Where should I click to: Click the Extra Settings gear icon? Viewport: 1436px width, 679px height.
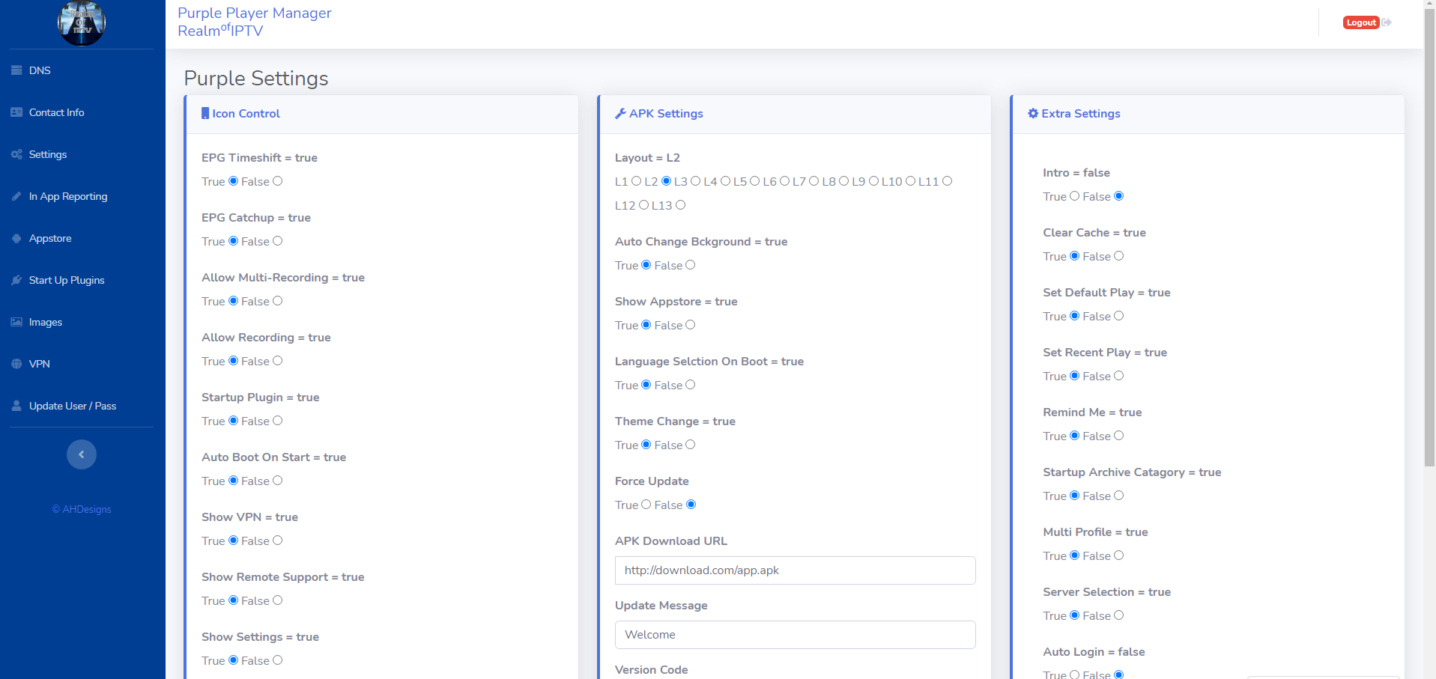coord(1033,114)
